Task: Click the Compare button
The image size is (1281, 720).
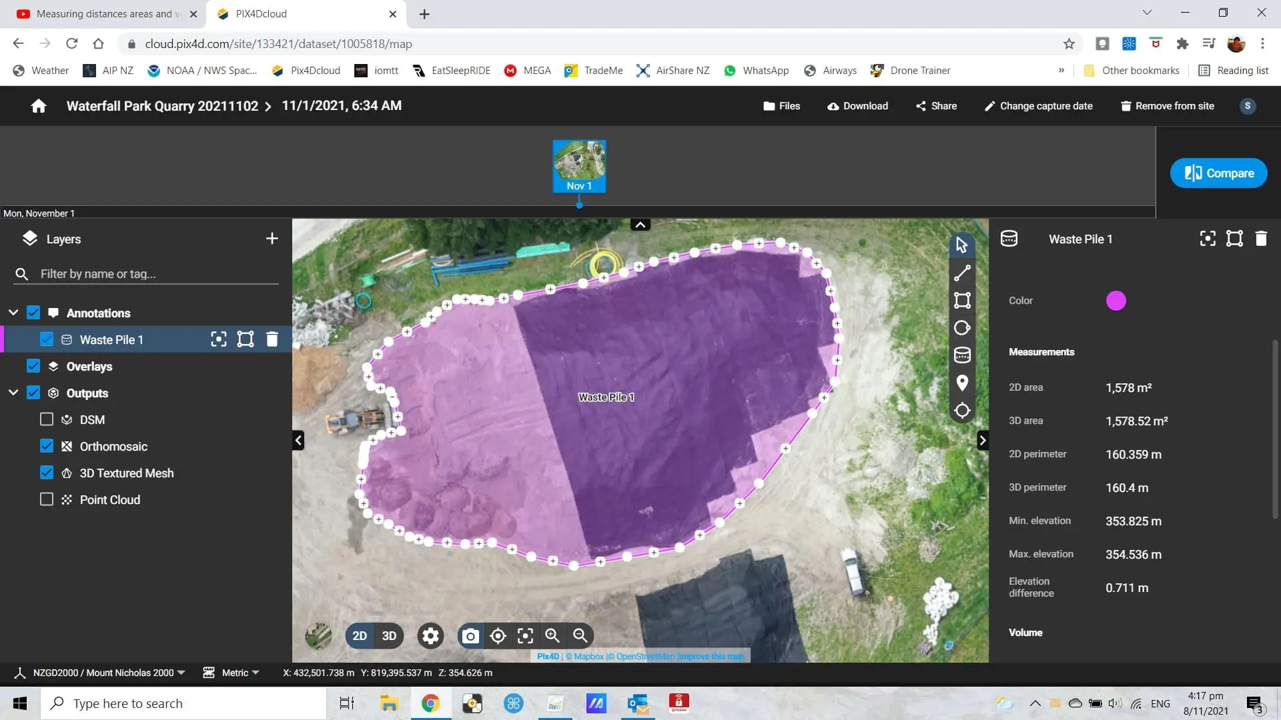Action: pyautogui.click(x=1218, y=173)
